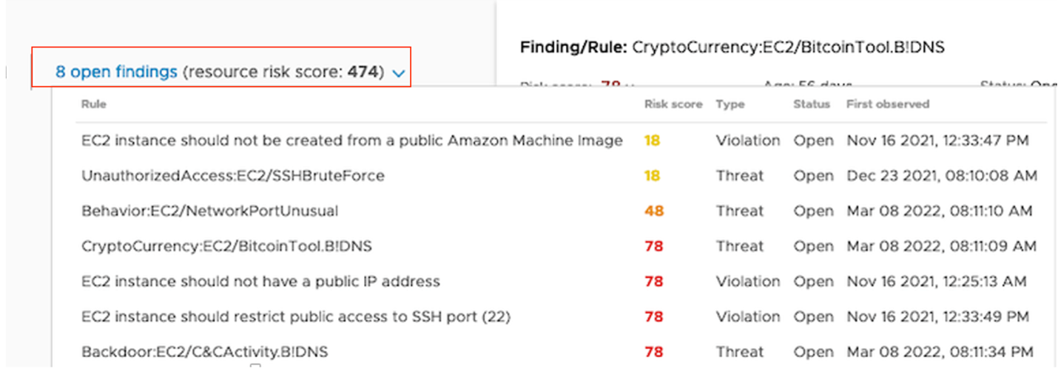Viewport: 1058px width, 377px height.
Task: Click the Rule column header
Action: pyautogui.click(x=94, y=104)
